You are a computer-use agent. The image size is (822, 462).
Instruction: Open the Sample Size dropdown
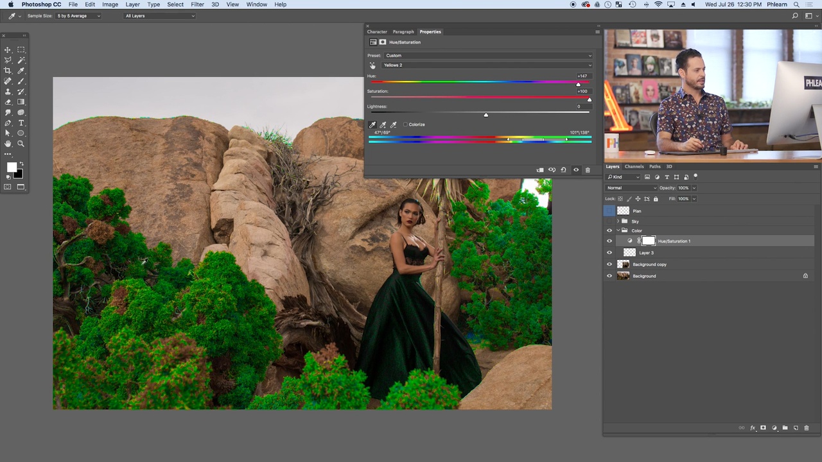pos(78,16)
